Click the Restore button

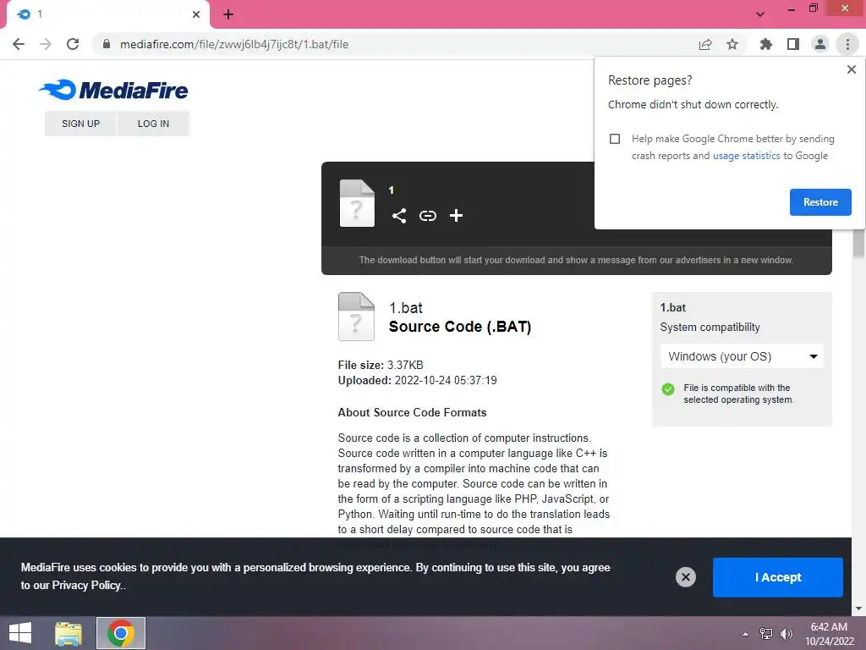tap(820, 202)
